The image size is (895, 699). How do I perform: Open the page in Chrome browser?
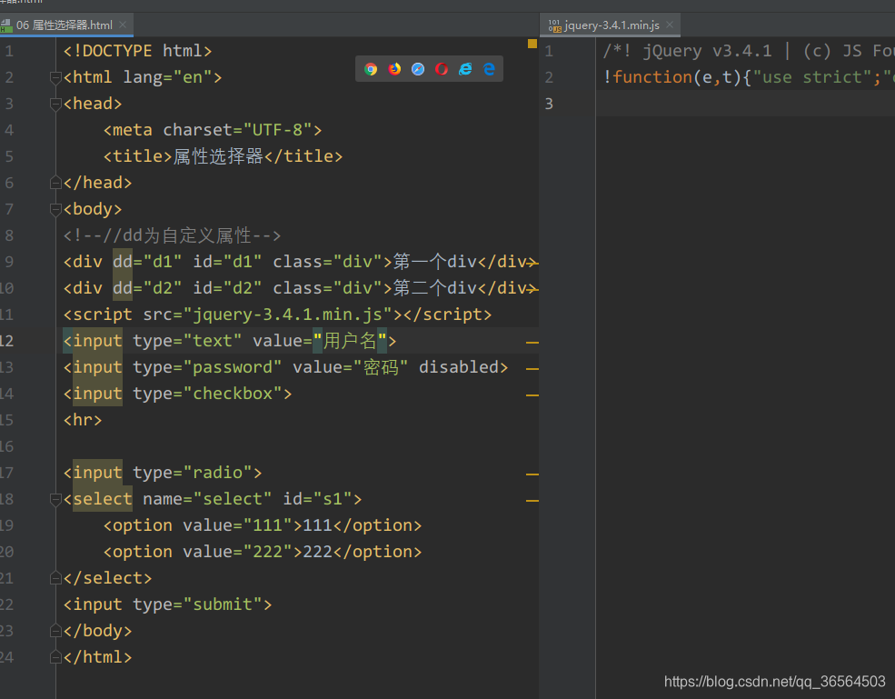[370, 68]
